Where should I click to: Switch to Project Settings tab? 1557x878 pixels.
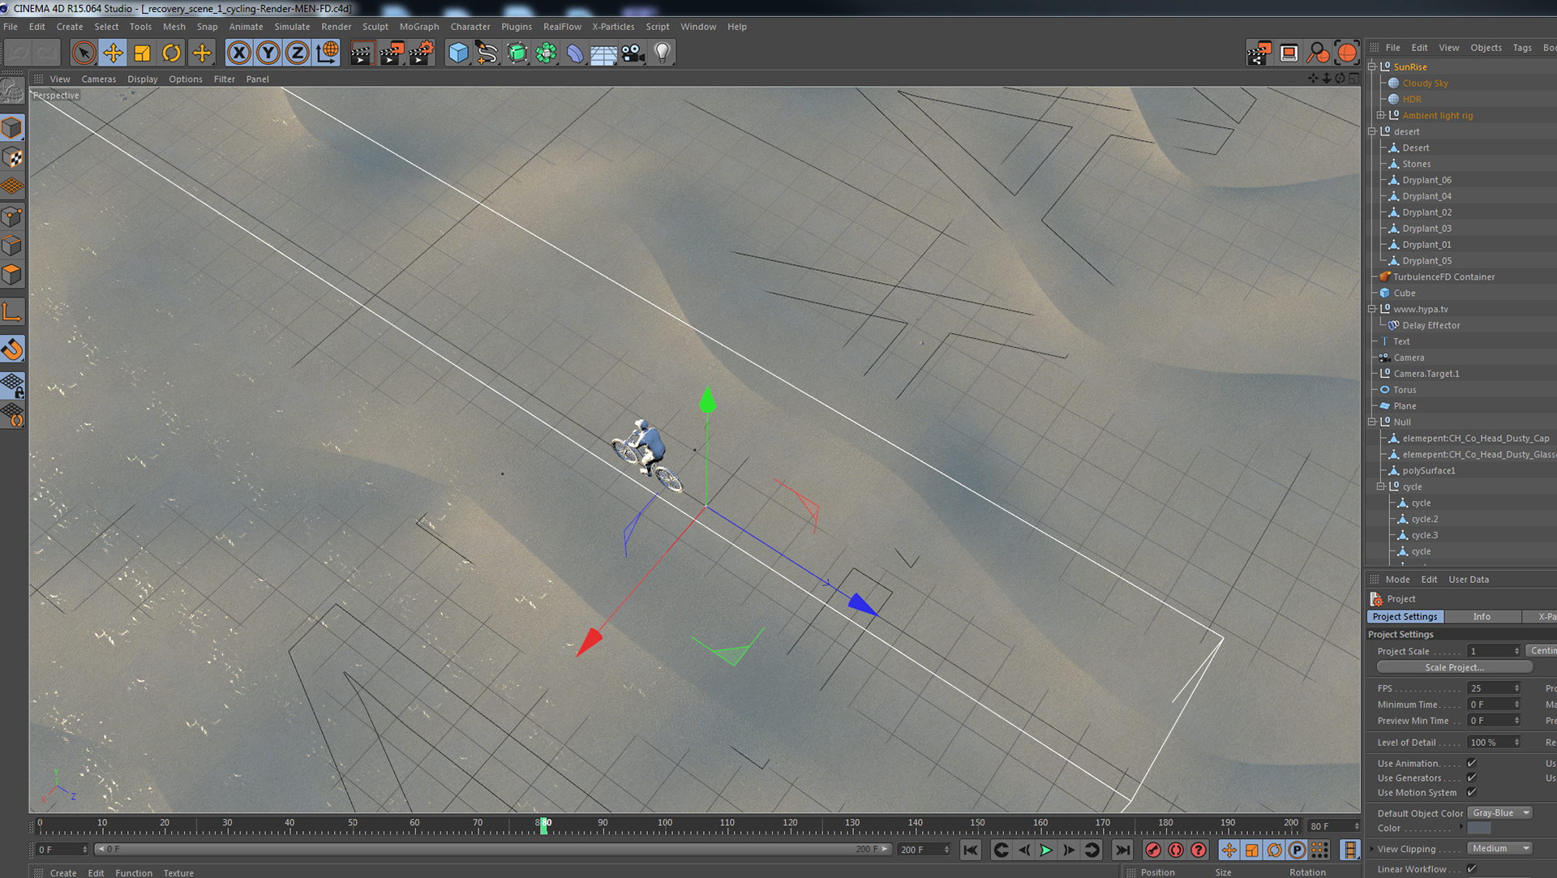click(x=1405, y=617)
